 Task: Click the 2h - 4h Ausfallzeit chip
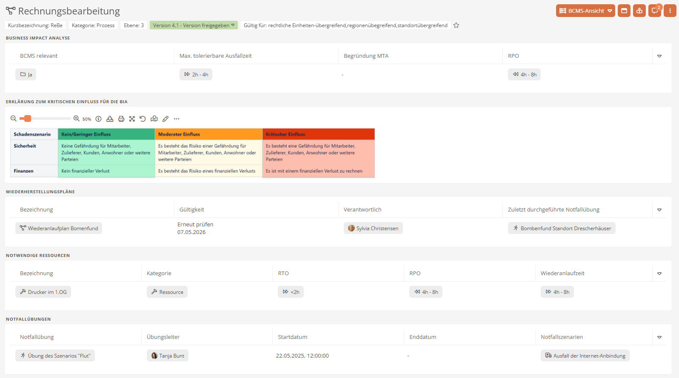pyautogui.click(x=196, y=74)
